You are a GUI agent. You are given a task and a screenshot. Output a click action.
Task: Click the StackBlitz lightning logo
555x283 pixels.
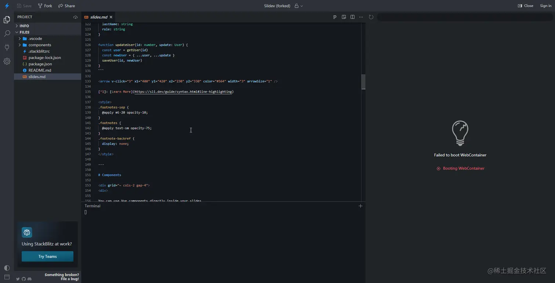tap(7, 6)
